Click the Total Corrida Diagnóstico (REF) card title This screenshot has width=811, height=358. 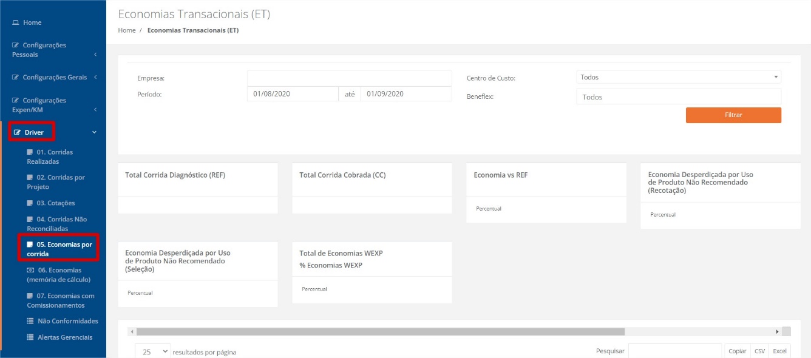175,175
